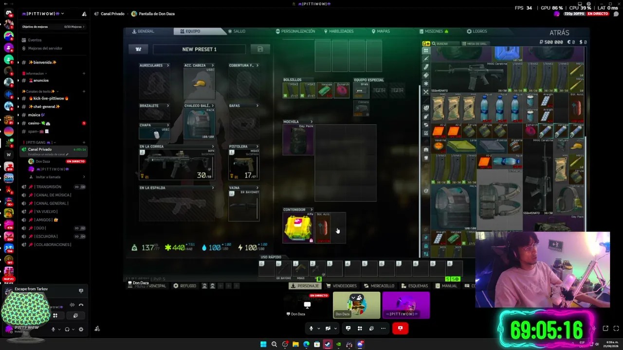Select the PITTIWOW participant tile

pyautogui.click(x=406, y=305)
